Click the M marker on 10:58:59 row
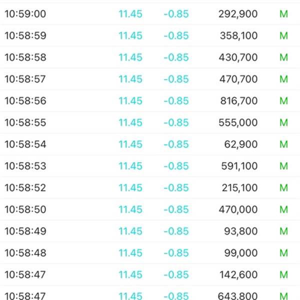 pyautogui.click(x=283, y=35)
